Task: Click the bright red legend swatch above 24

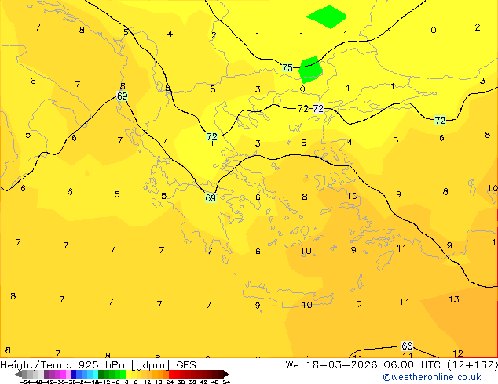Action: 171,374
